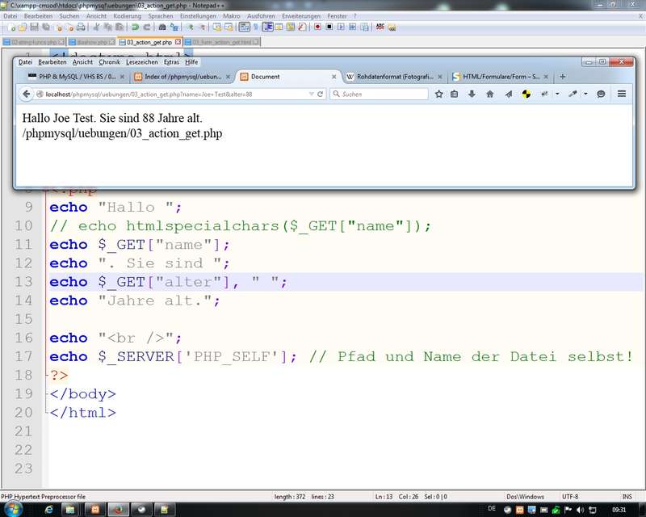The width and height of the screenshot is (646, 517).
Task: Select 03_action_get.php Notepad++ tab
Action: (x=149, y=42)
